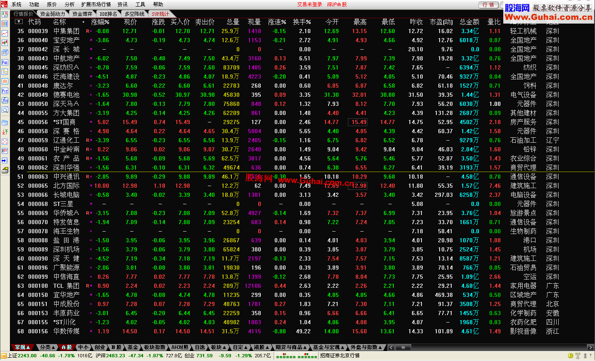Click the yellow-green status tray icon at bottom right
The width and height of the screenshot is (595, 361).
pyautogui.click(x=571, y=356)
